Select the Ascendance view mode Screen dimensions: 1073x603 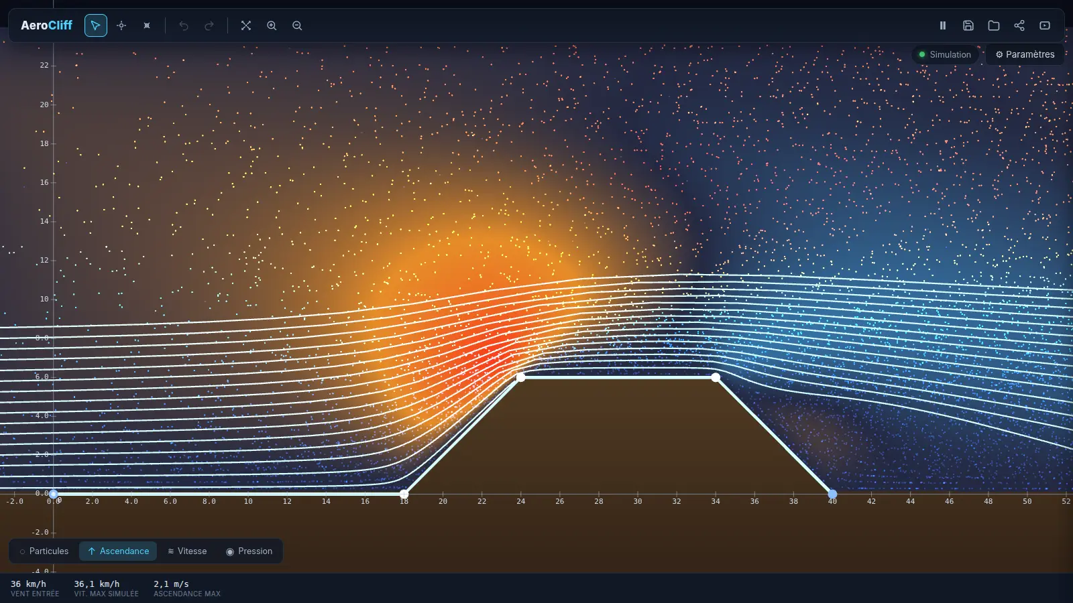point(118,551)
